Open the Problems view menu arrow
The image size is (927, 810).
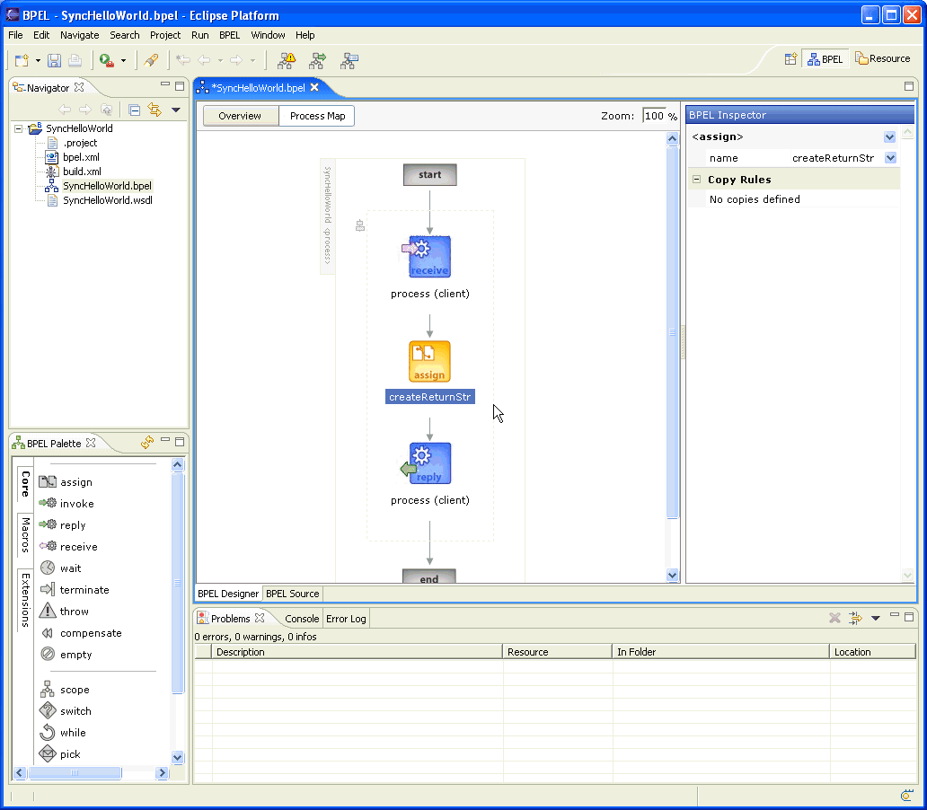pos(876,619)
